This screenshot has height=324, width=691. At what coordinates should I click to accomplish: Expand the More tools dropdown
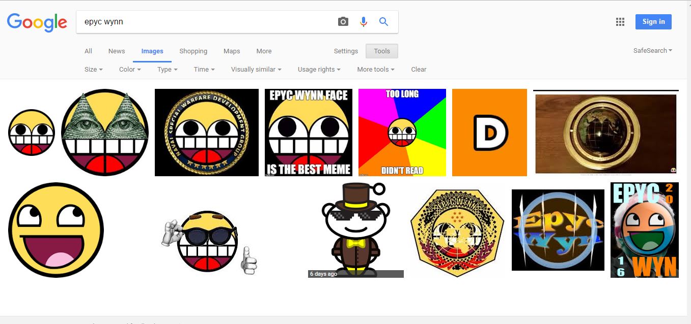click(376, 70)
